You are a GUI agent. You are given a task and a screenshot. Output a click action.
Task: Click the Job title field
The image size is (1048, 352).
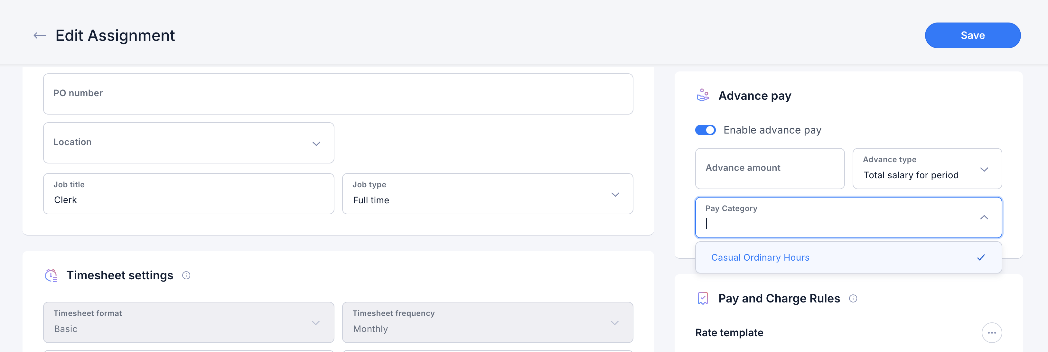(x=189, y=194)
